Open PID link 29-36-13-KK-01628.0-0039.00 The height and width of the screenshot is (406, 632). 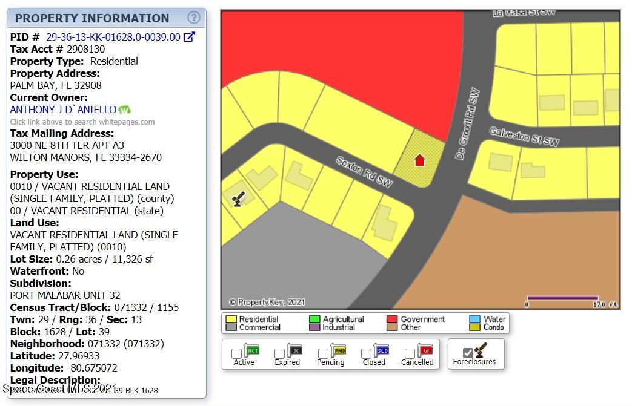pos(113,37)
